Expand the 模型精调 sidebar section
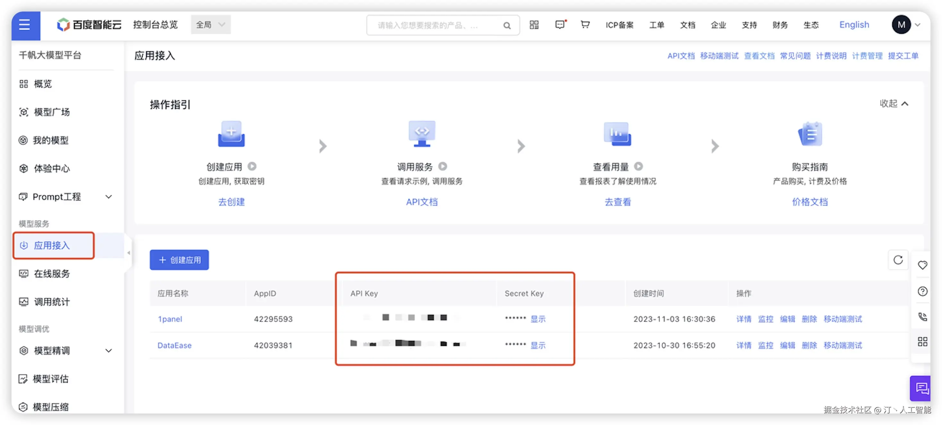This screenshot has width=942, height=425. tap(108, 350)
